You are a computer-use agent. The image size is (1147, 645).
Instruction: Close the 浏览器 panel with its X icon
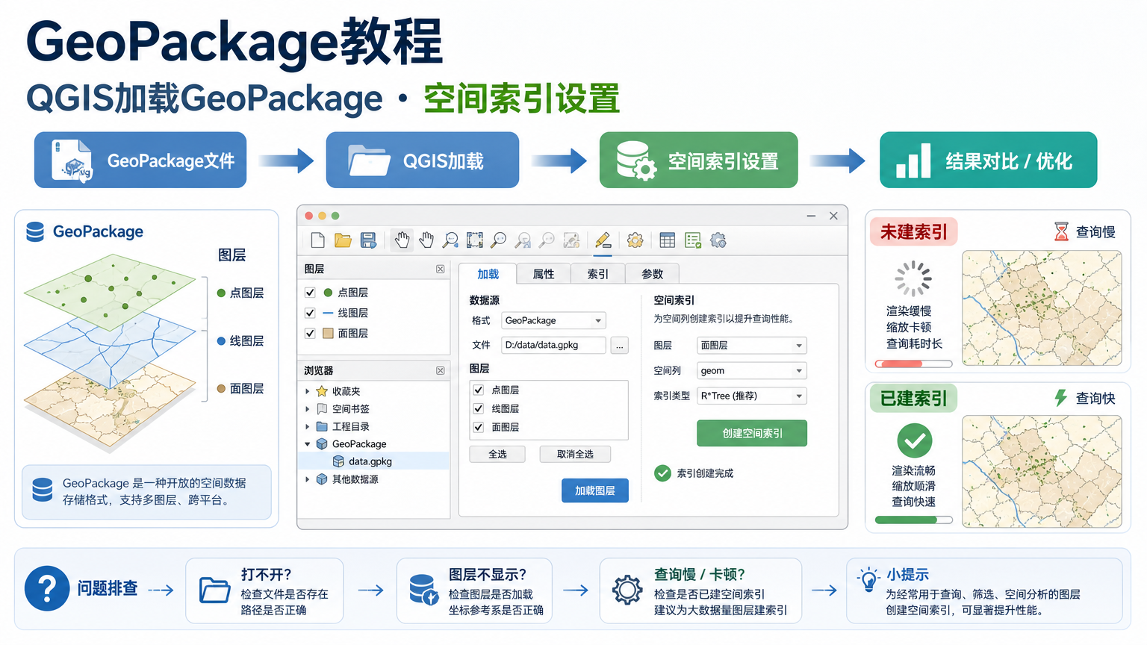click(x=441, y=370)
